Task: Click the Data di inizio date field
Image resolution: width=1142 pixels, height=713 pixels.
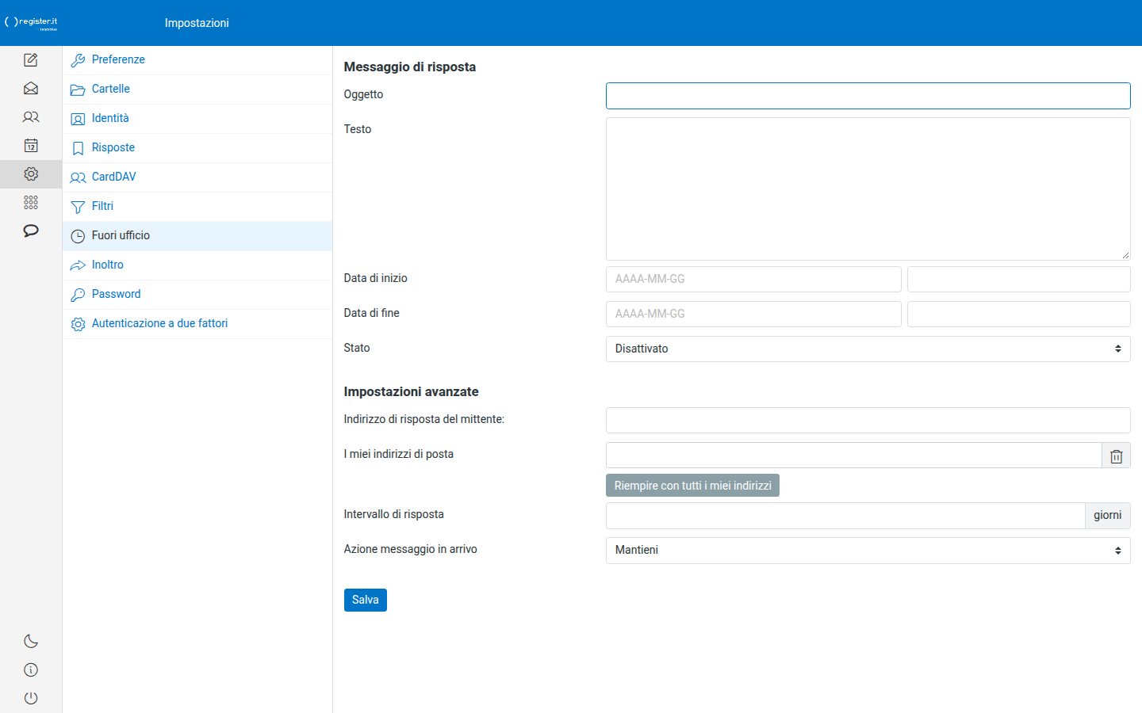Action: click(x=753, y=280)
